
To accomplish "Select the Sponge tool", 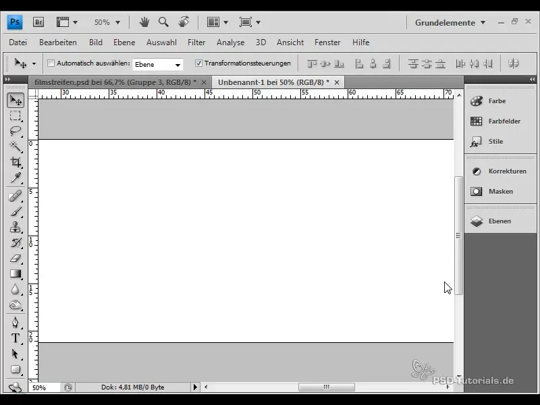I will coord(15,305).
